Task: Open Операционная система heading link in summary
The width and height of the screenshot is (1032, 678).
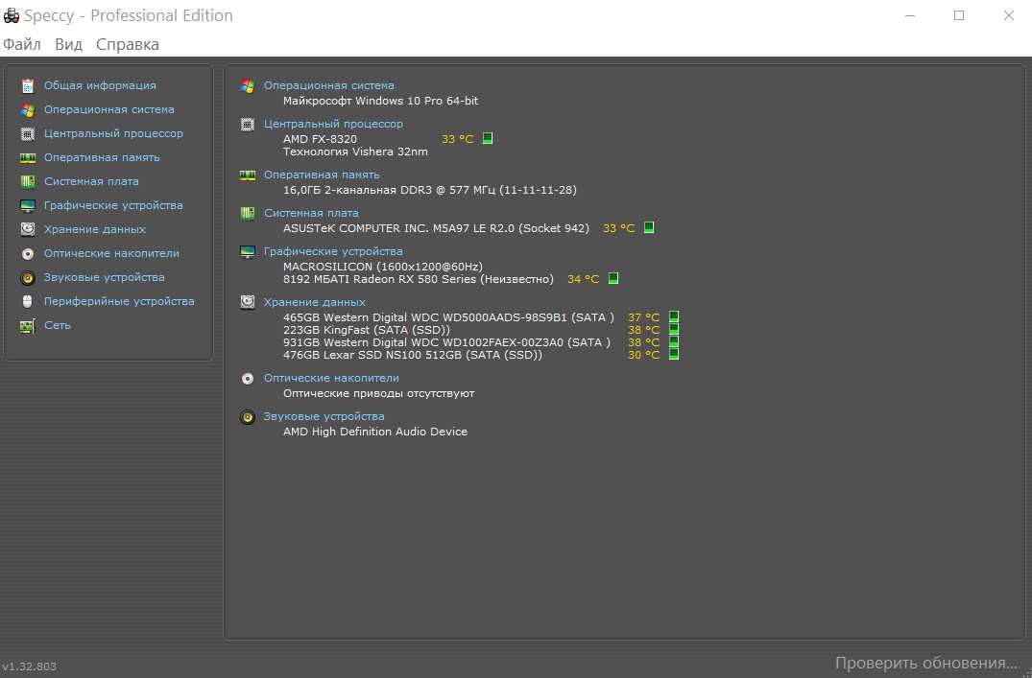Action: (x=329, y=85)
